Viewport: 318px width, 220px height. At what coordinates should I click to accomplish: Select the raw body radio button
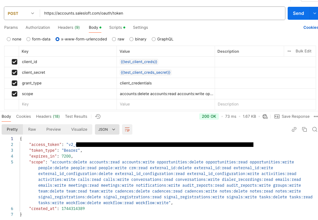click(114, 39)
